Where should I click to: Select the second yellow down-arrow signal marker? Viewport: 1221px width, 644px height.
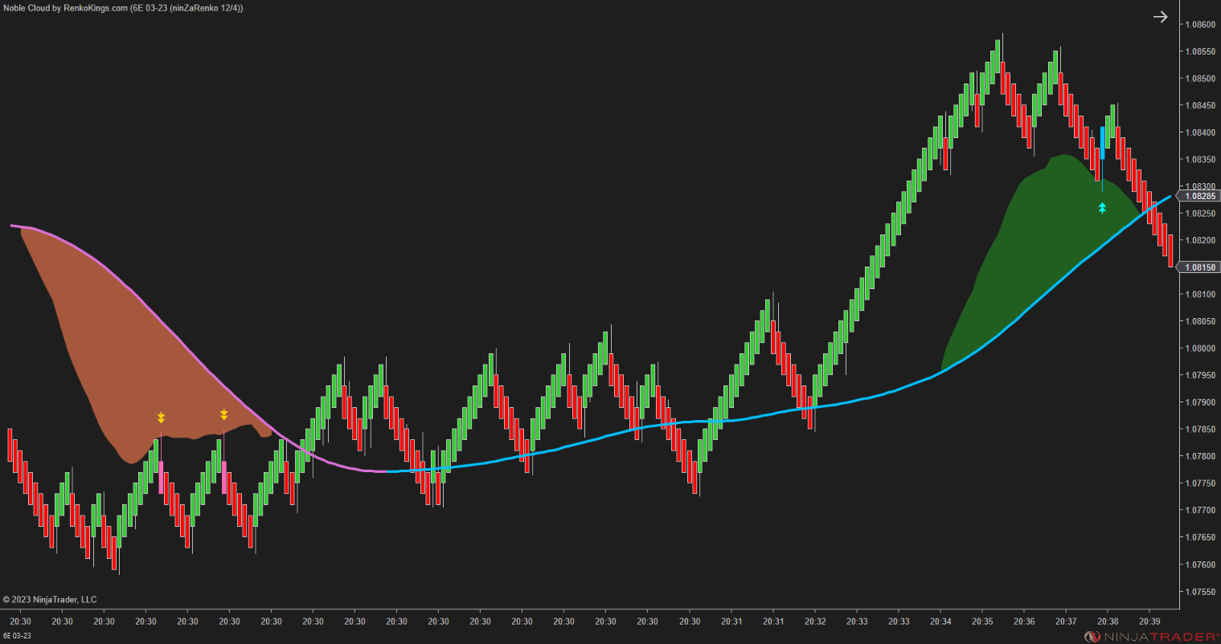pos(224,414)
